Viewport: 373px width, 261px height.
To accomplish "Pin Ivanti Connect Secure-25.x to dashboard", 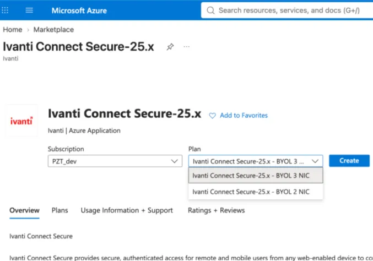I will (170, 47).
